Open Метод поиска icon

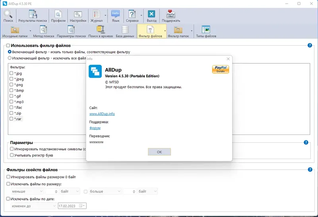[43, 31]
